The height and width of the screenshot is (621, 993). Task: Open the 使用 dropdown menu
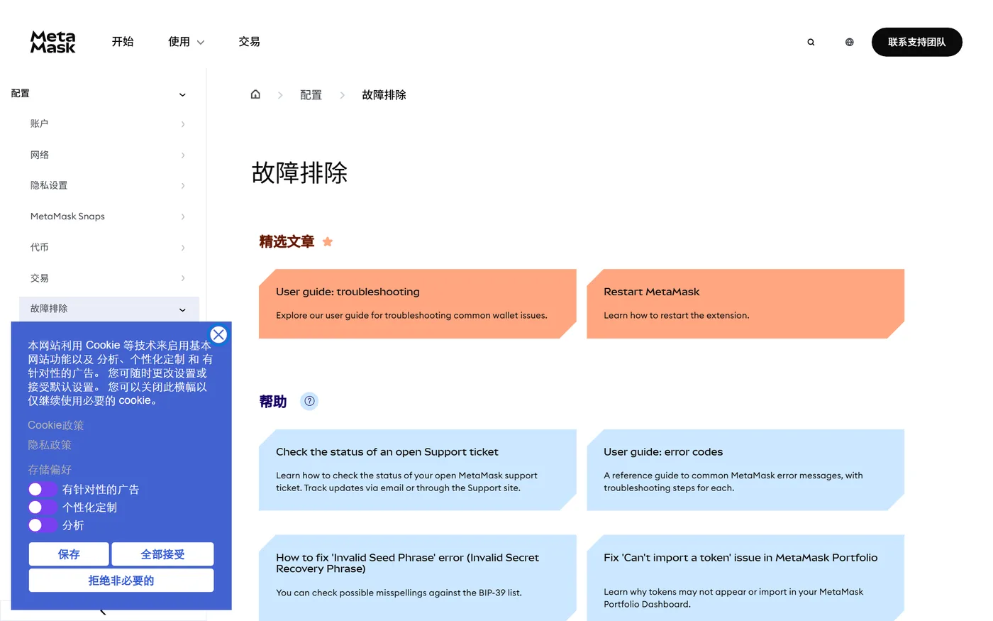tap(186, 42)
